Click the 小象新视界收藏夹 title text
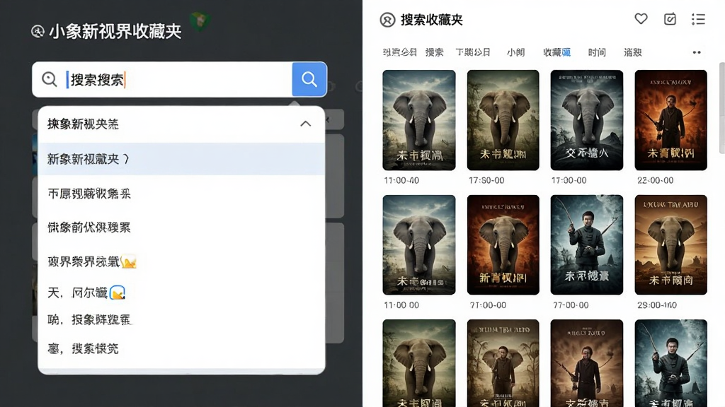The width and height of the screenshot is (725, 407). tap(115, 31)
